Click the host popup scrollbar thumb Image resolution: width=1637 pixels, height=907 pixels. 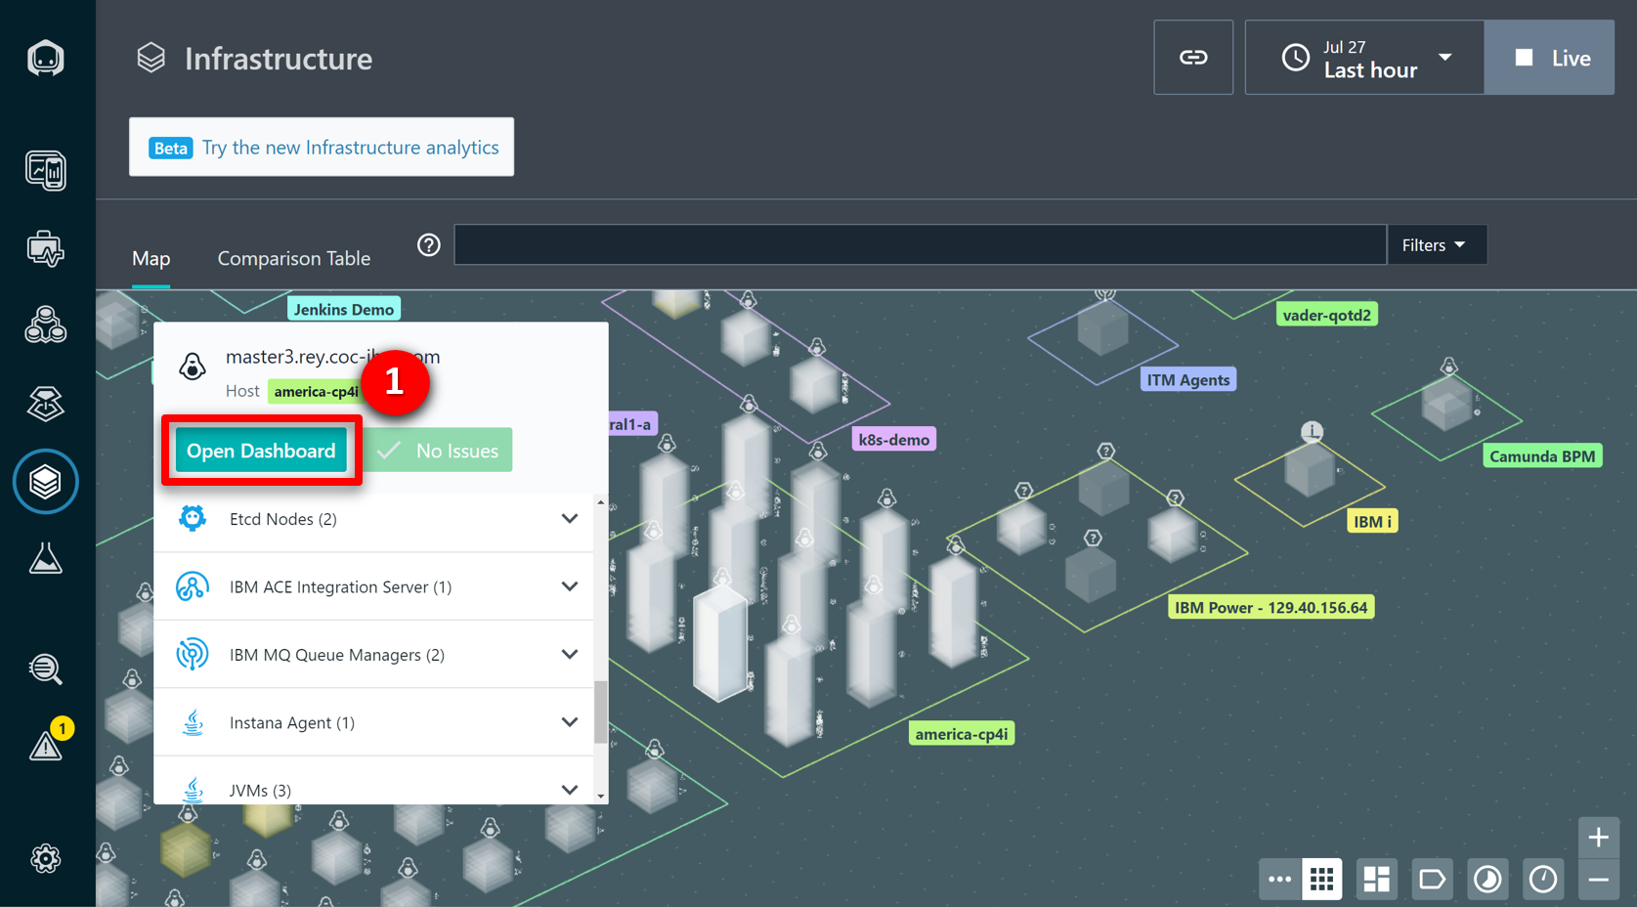pos(600,712)
